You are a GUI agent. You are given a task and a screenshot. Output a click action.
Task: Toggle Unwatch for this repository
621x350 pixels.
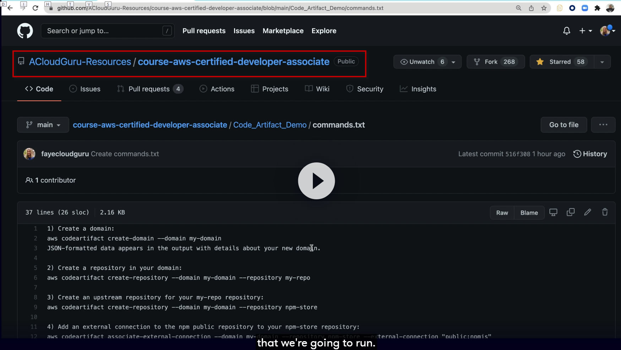click(422, 62)
